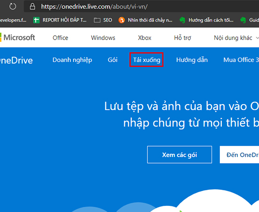
Task: Open the Doanh nghiệp tab
Action: pos(73,60)
